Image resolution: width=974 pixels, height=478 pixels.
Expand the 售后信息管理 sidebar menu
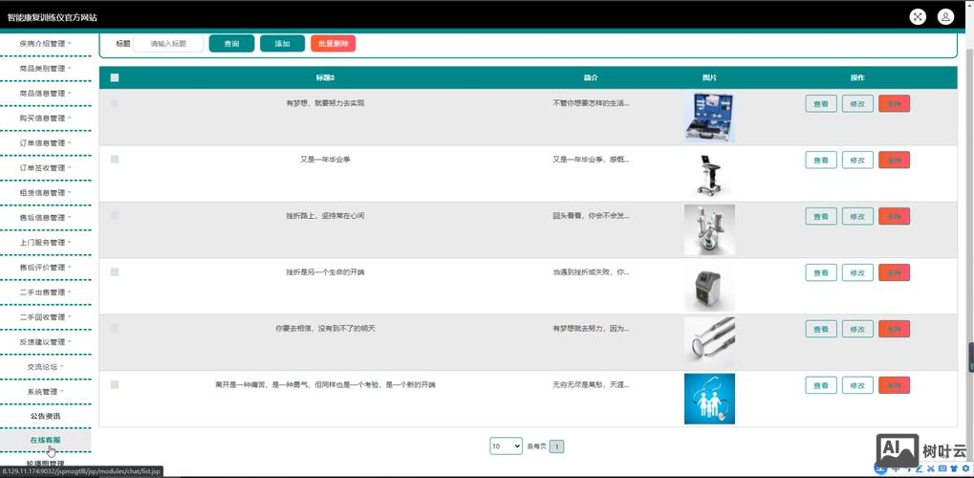pyautogui.click(x=45, y=218)
